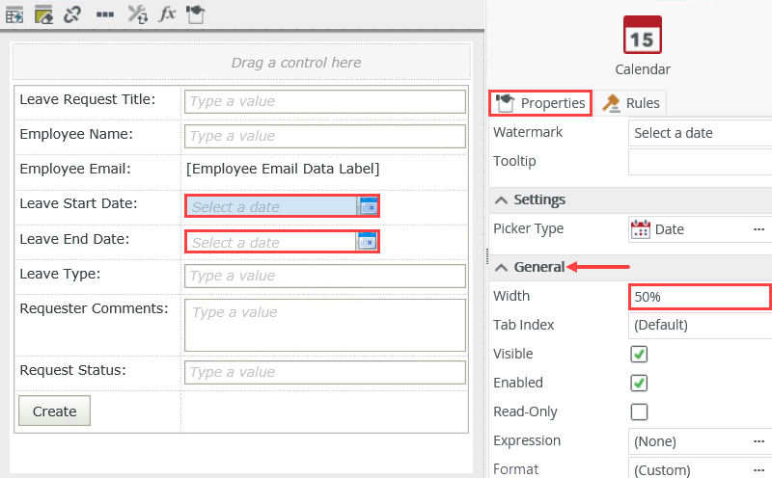772x478 pixels.
Task: Select the Leave Request Title: label
Action: pyautogui.click(x=87, y=99)
